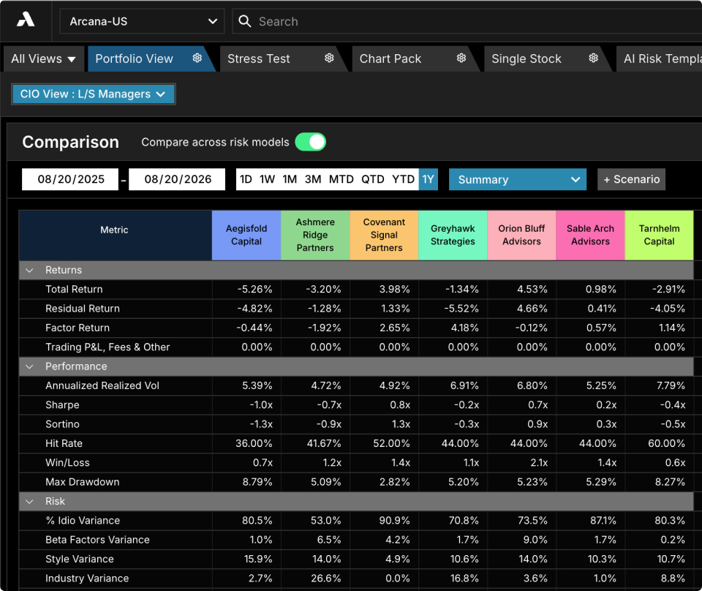Toggle Compare across risk models switch
This screenshot has height=591, width=702.
tap(310, 142)
